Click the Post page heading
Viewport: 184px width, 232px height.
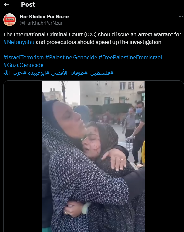coord(28,4)
